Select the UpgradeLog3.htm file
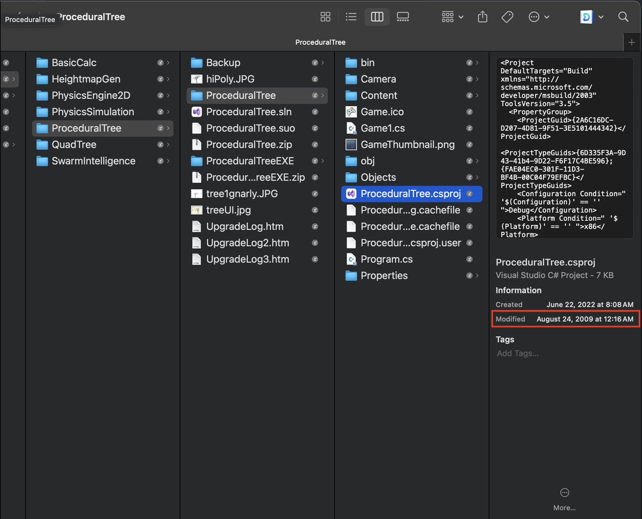Screen dimensions: 642x519 257,259
